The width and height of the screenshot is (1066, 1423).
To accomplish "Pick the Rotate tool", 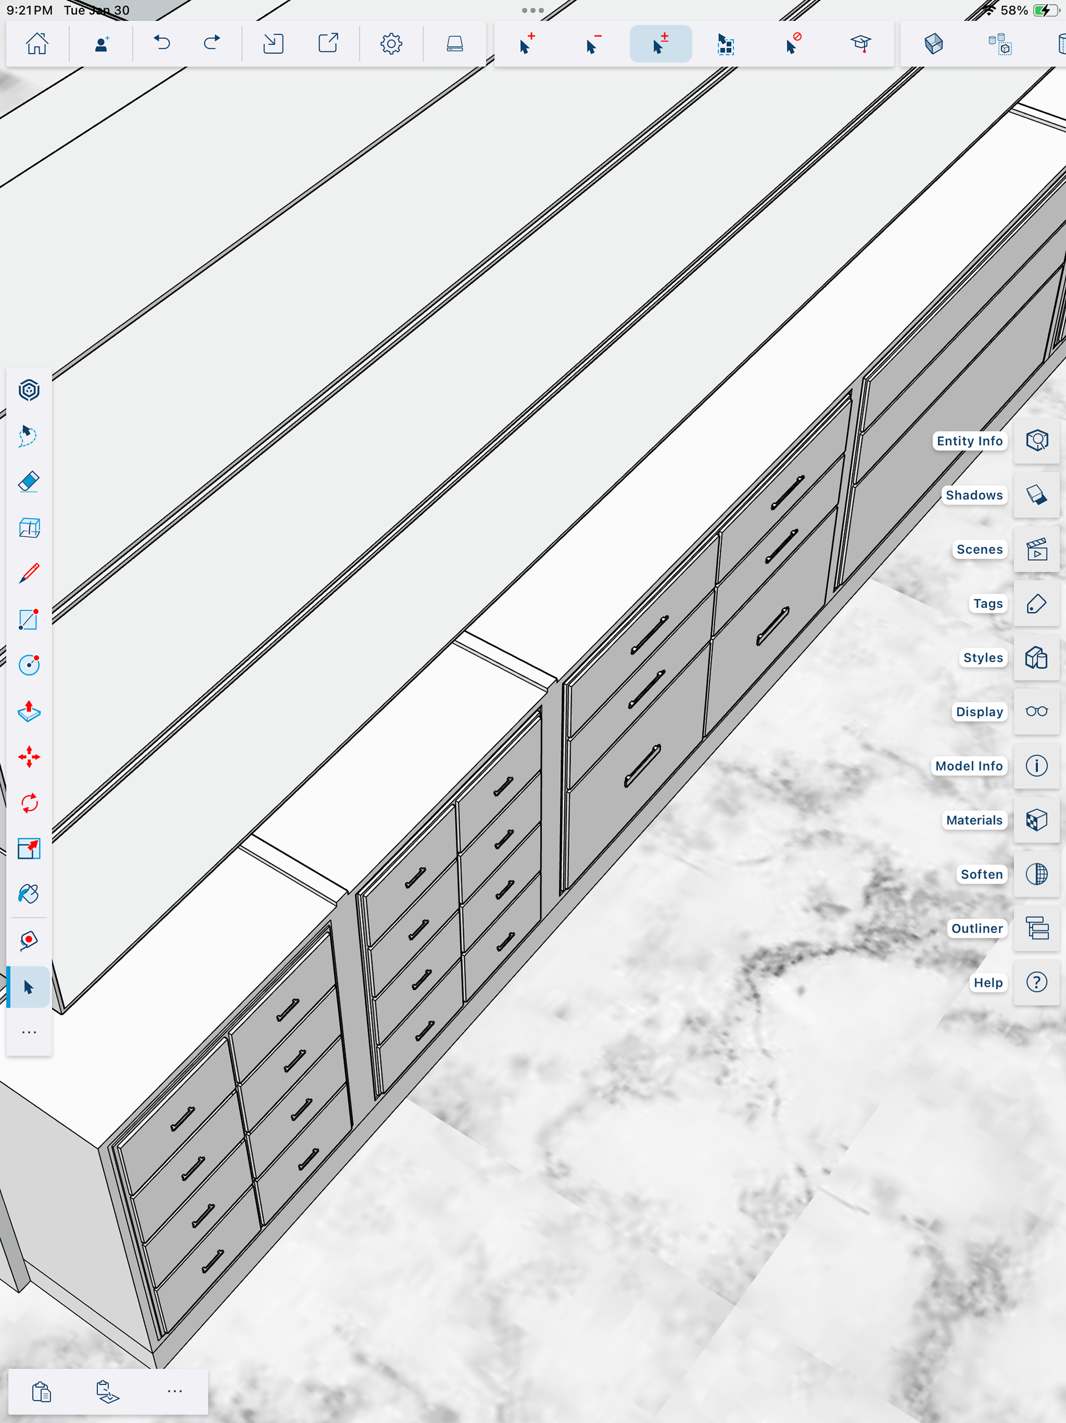I will point(29,803).
